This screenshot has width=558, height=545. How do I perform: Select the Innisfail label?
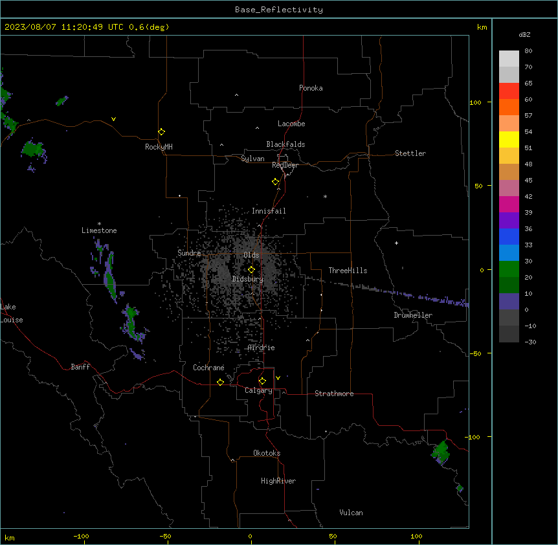point(269,211)
